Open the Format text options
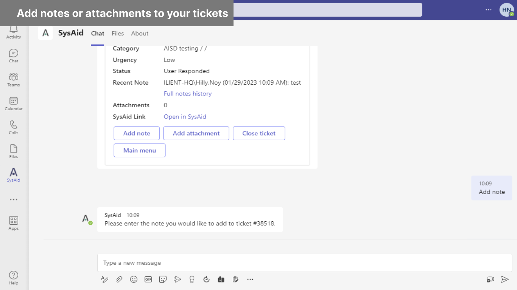This screenshot has width=517, height=290. pos(104,279)
